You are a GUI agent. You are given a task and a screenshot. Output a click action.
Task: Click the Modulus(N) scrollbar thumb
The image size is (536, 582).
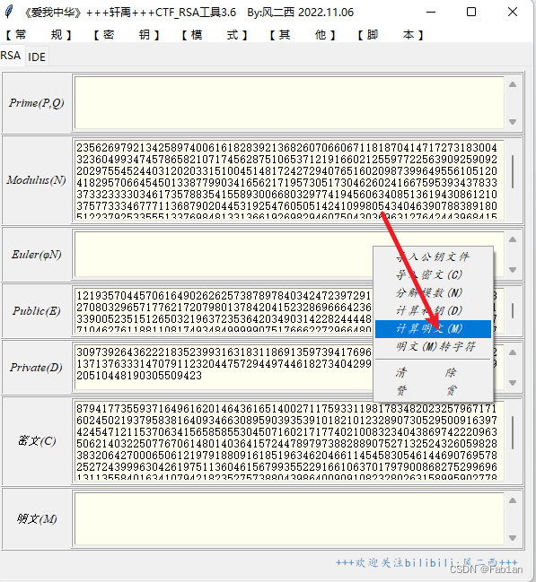tap(513, 171)
